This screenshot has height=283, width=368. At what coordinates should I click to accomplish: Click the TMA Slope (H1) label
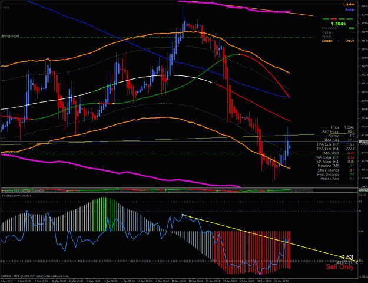tap(327, 157)
